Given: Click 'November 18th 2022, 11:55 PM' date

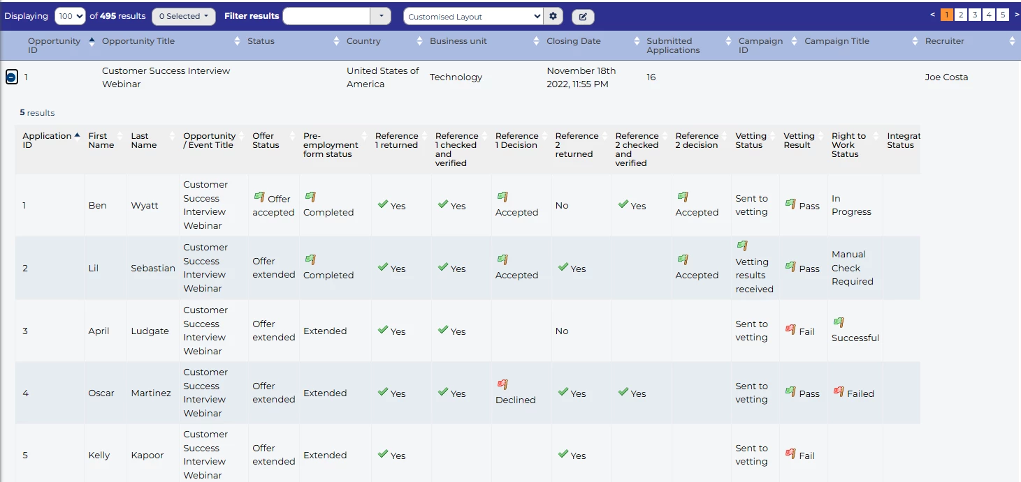Looking at the screenshot, I should point(581,77).
